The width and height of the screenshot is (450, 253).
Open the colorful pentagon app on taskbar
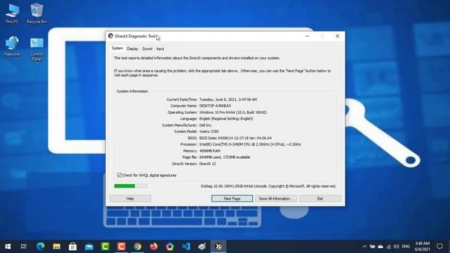tap(170, 247)
